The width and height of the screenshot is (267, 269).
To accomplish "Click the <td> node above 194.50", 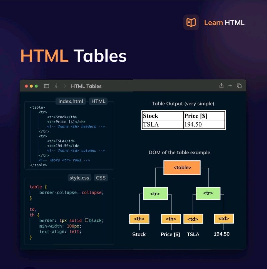I will 224,219.
